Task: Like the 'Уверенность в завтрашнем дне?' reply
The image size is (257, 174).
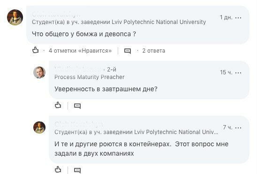Action: (x=58, y=105)
